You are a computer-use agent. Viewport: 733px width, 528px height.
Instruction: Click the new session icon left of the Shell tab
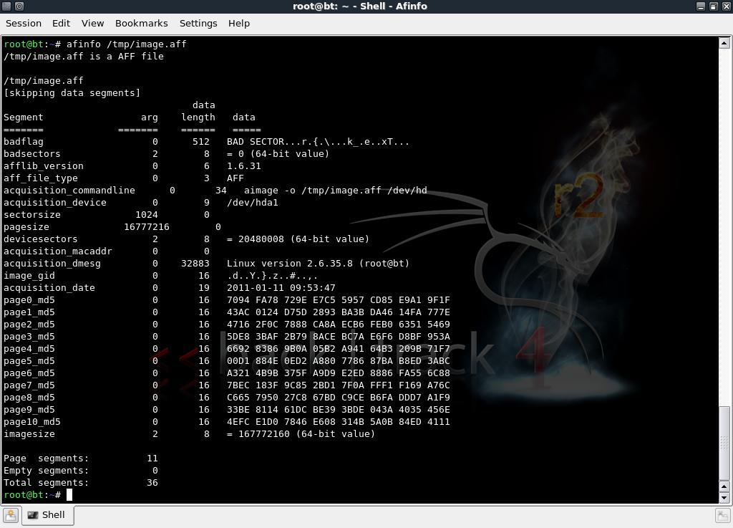(11, 515)
